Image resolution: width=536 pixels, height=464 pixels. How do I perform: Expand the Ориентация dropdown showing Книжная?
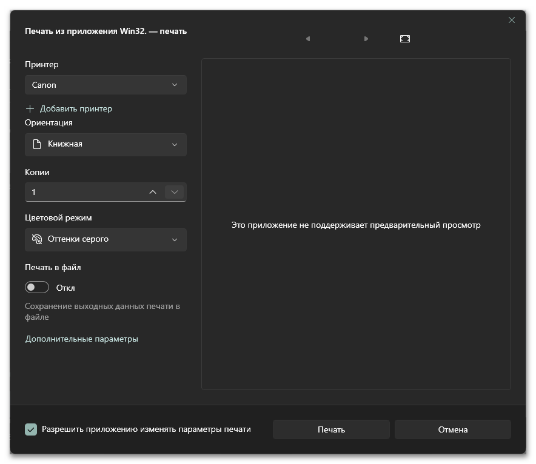[x=106, y=145]
